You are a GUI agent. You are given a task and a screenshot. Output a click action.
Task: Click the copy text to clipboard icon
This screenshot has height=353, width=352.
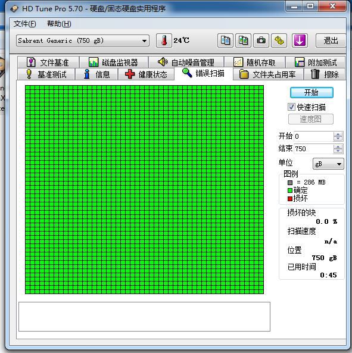[225, 40]
